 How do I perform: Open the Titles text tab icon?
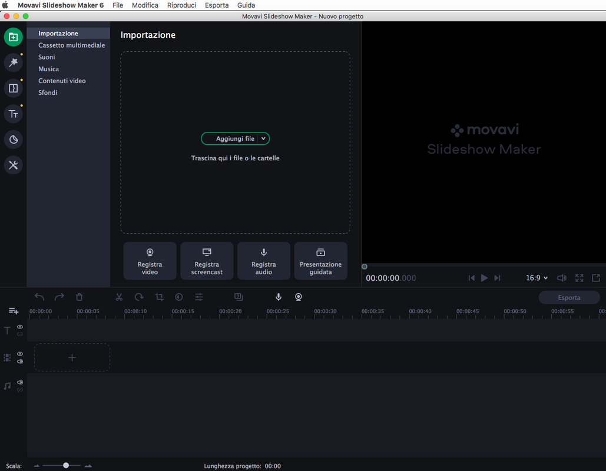tap(13, 114)
